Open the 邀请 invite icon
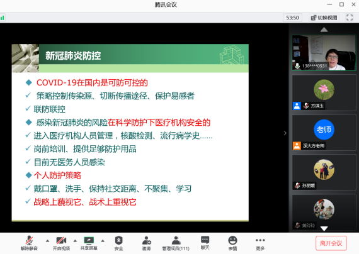This screenshot has width=359, height=254. point(146,243)
